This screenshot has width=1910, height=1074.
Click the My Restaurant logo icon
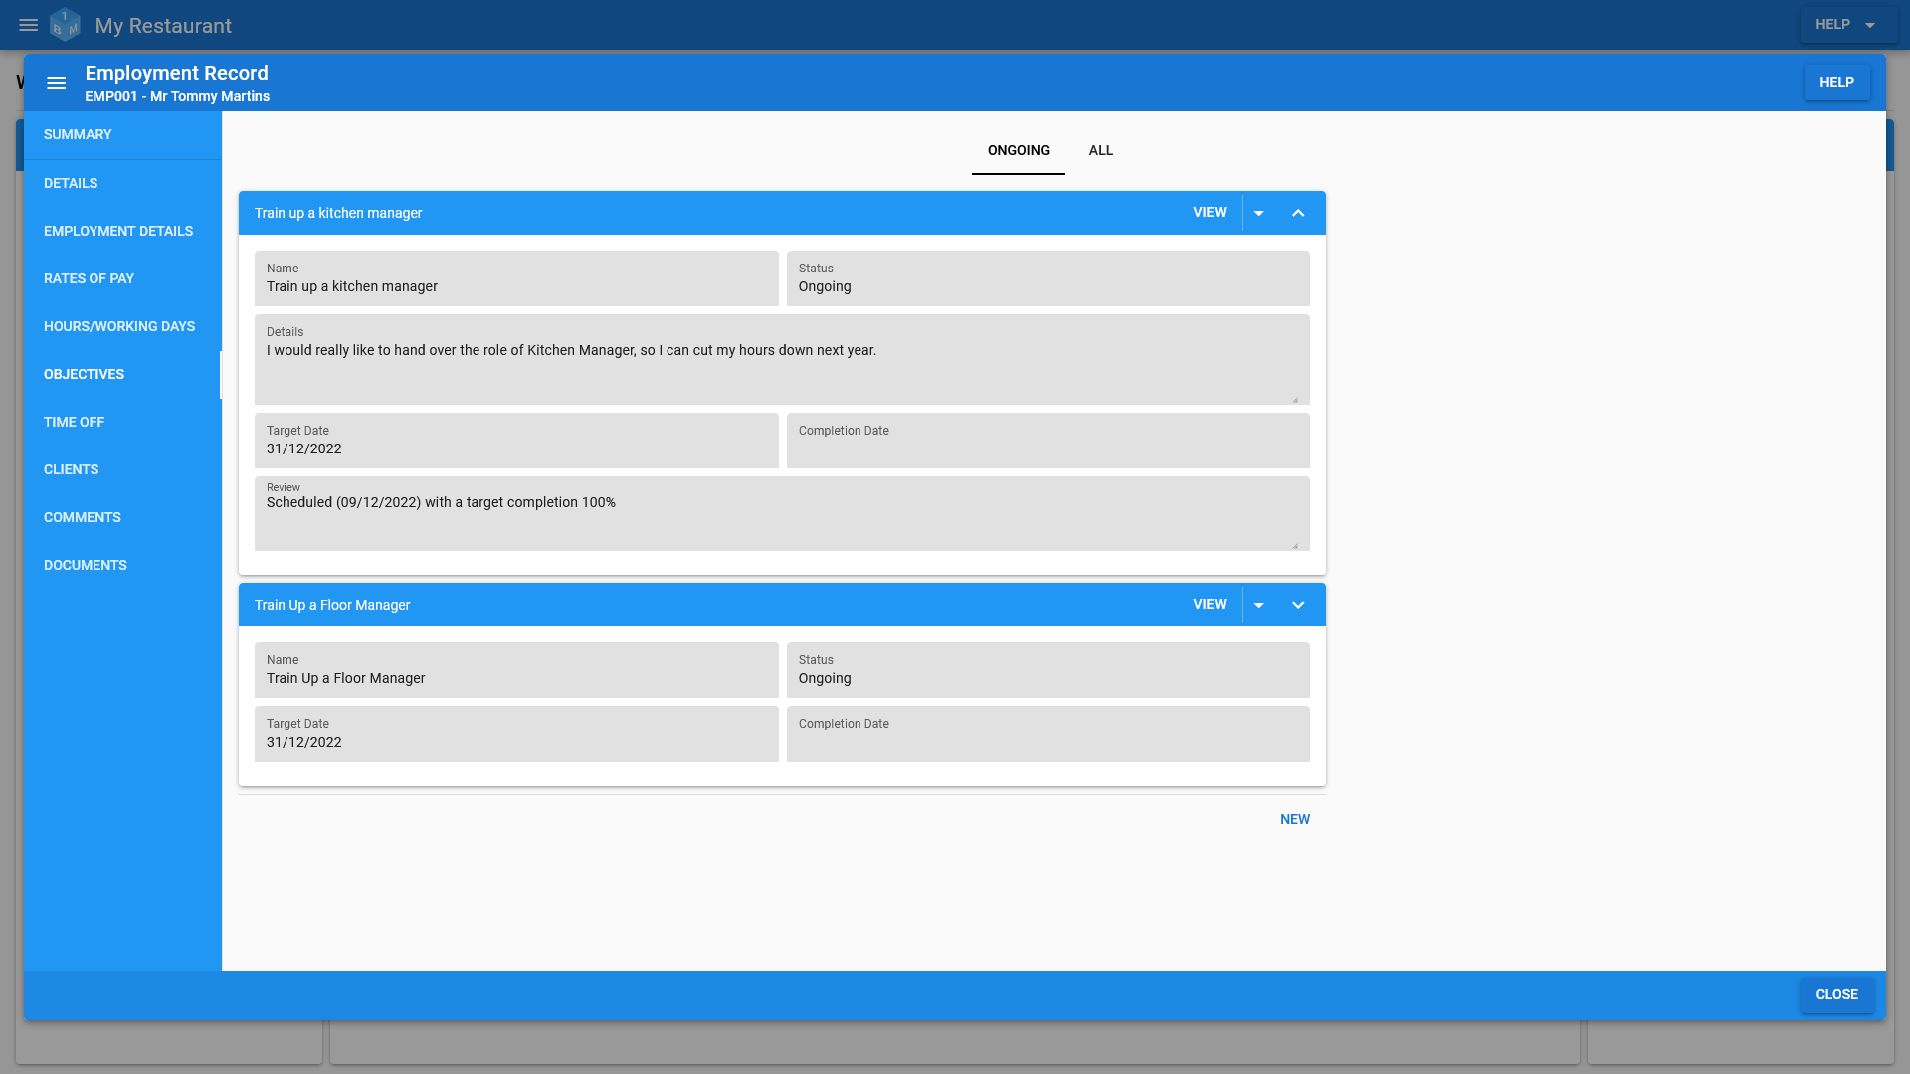click(65, 24)
